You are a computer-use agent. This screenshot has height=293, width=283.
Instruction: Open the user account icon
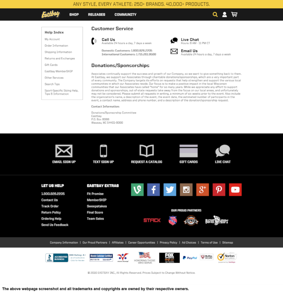coord(224,15)
